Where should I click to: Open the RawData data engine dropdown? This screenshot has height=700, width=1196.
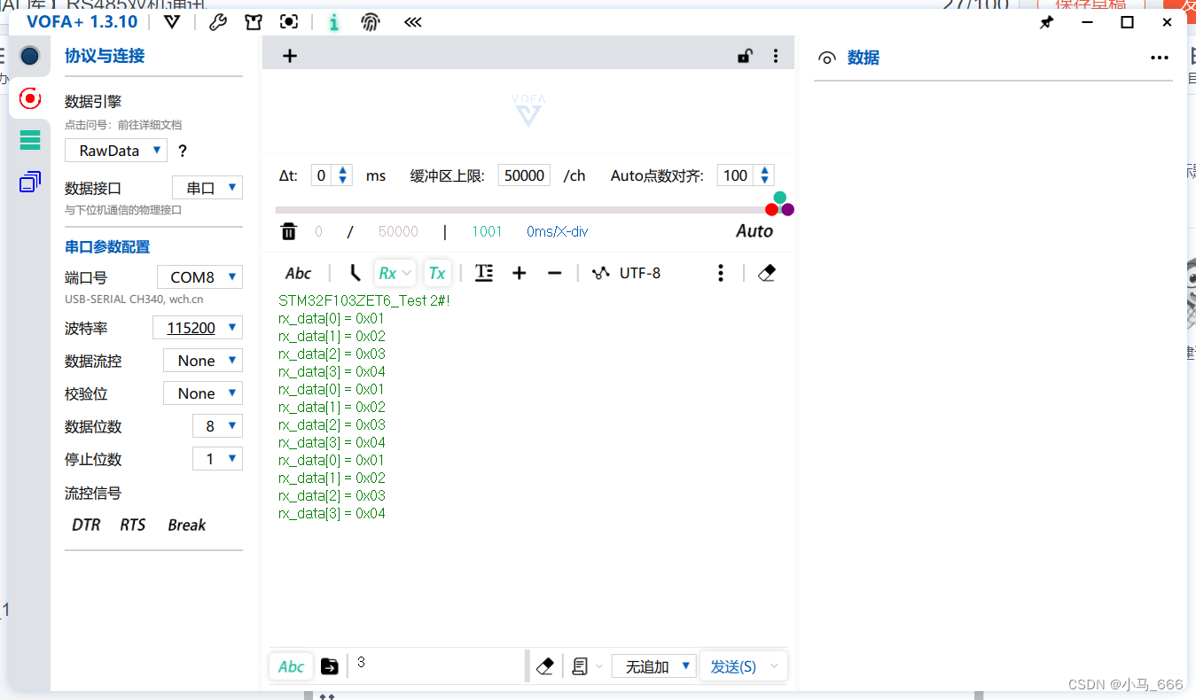pos(115,150)
